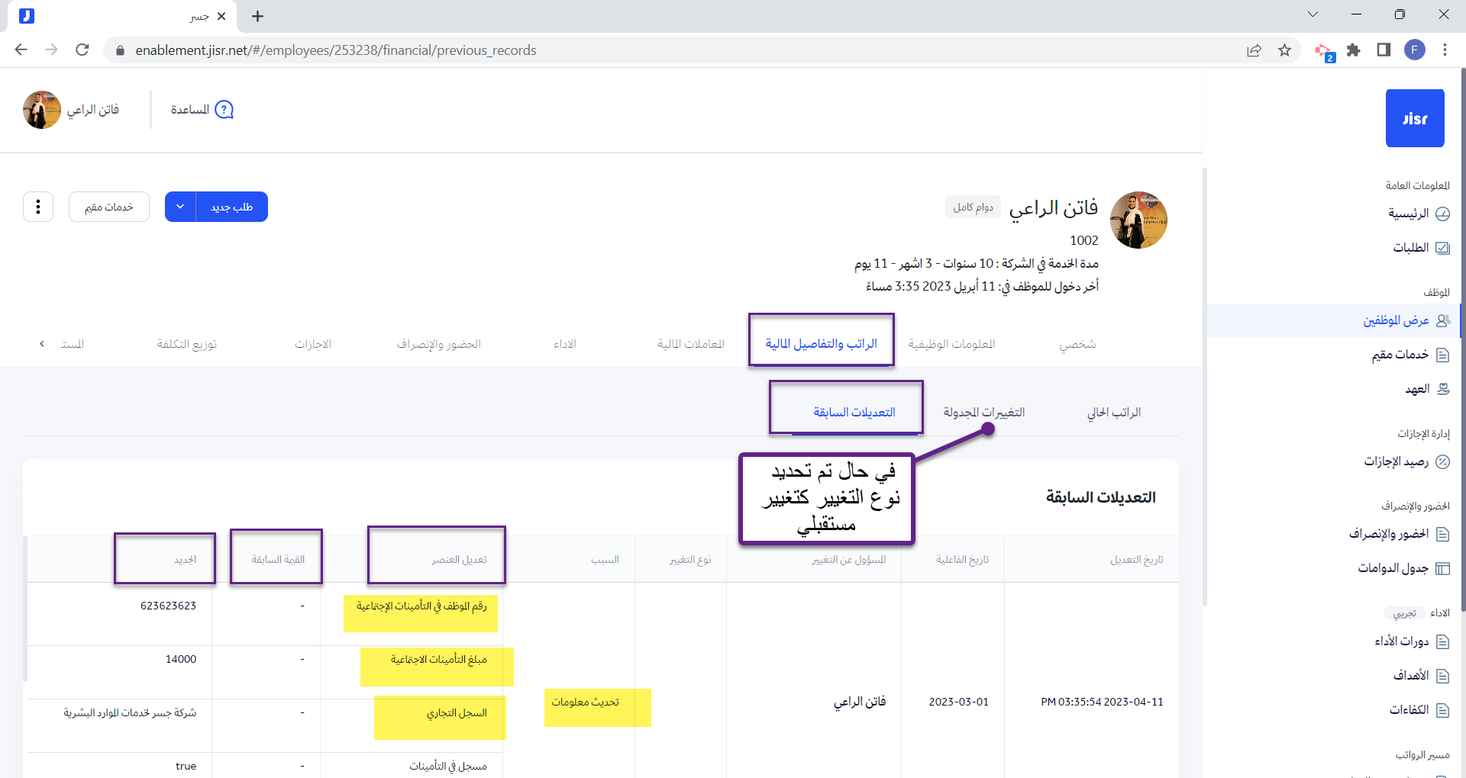Viewport: 1466px width, 778px height.
Task: Click the خدمات مقيم button
Action: click(109, 207)
